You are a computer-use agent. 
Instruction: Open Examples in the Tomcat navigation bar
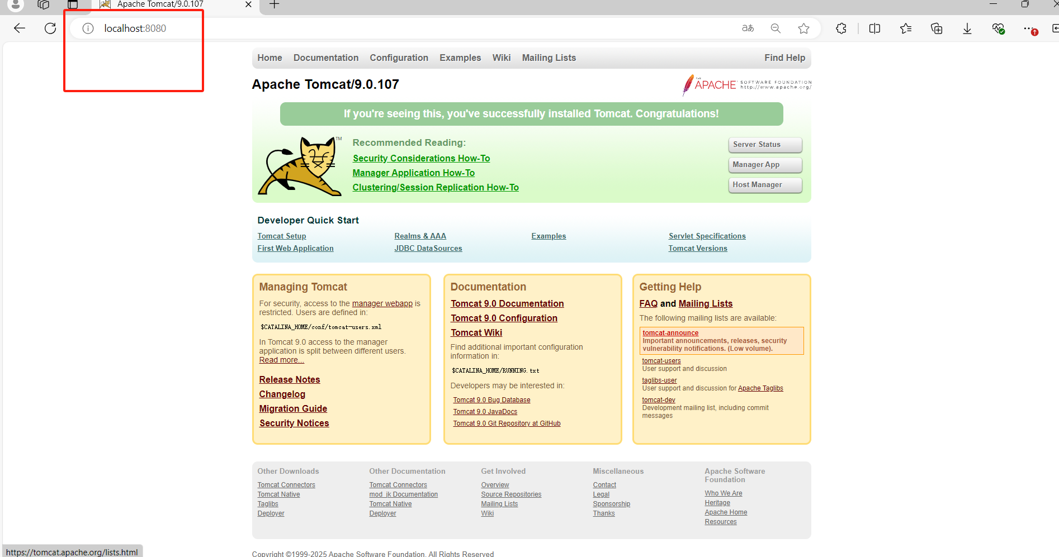pos(460,58)
